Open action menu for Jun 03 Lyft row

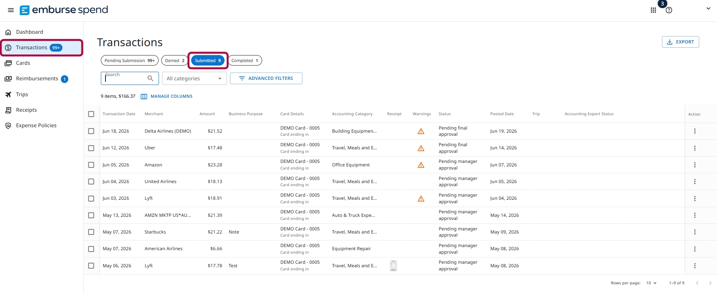695,198
